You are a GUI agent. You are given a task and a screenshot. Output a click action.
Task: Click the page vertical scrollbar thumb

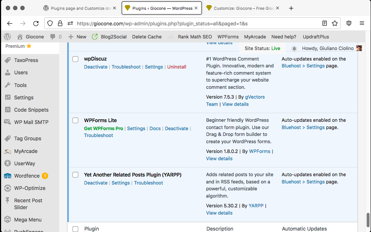pos(368,220)
